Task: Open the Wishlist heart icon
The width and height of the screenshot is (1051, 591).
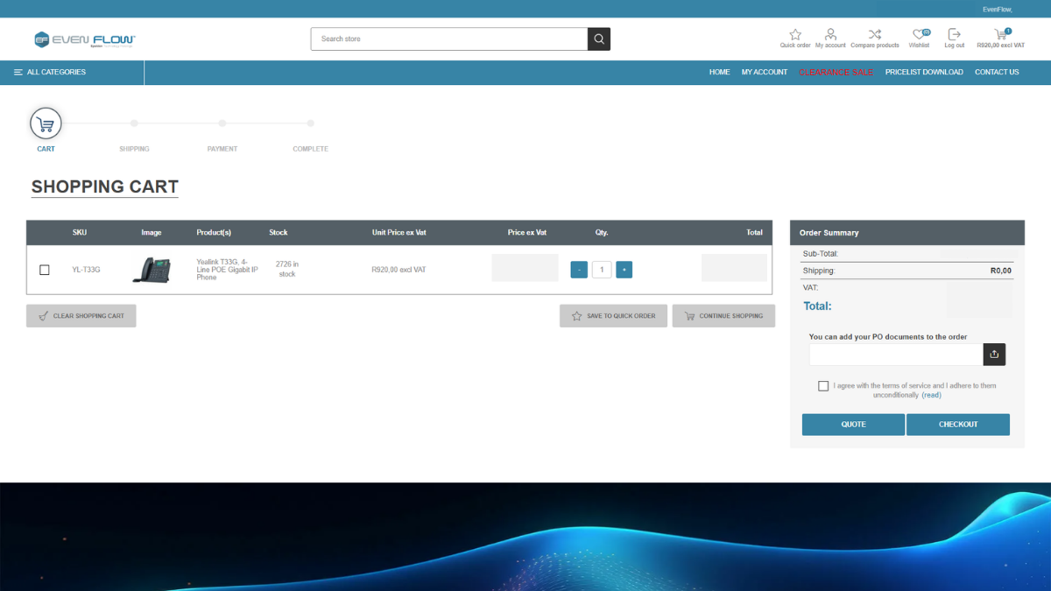Action: [x=919, y=35]
